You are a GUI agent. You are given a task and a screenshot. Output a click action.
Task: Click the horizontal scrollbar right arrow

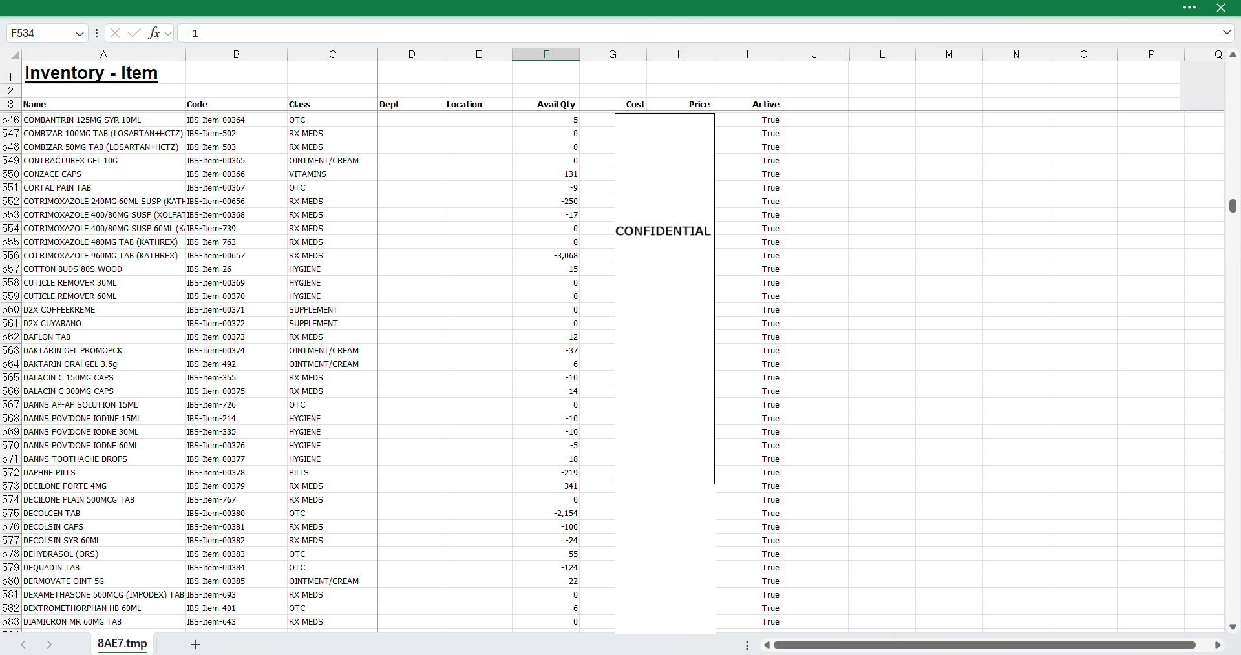tap(1218, 645)
